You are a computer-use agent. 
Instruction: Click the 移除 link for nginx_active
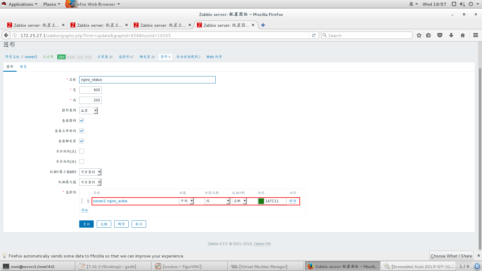(x=293, y=201)
